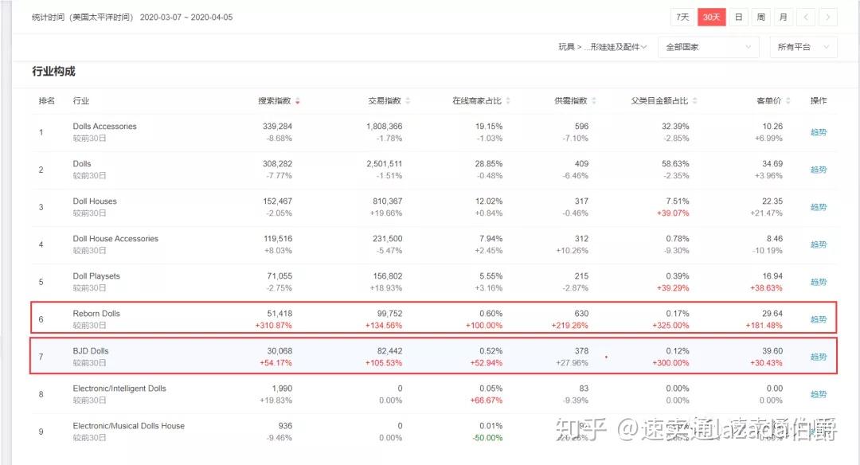Sort the 父类目金额占比 column
The width and height of the screenshot is (860, 465).
[x=694, y=100]
